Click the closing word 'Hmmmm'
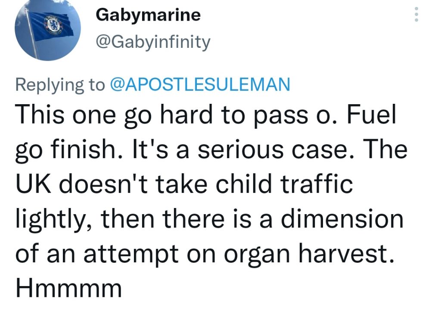Screen dimensions: 441x311 pos(68,288)
